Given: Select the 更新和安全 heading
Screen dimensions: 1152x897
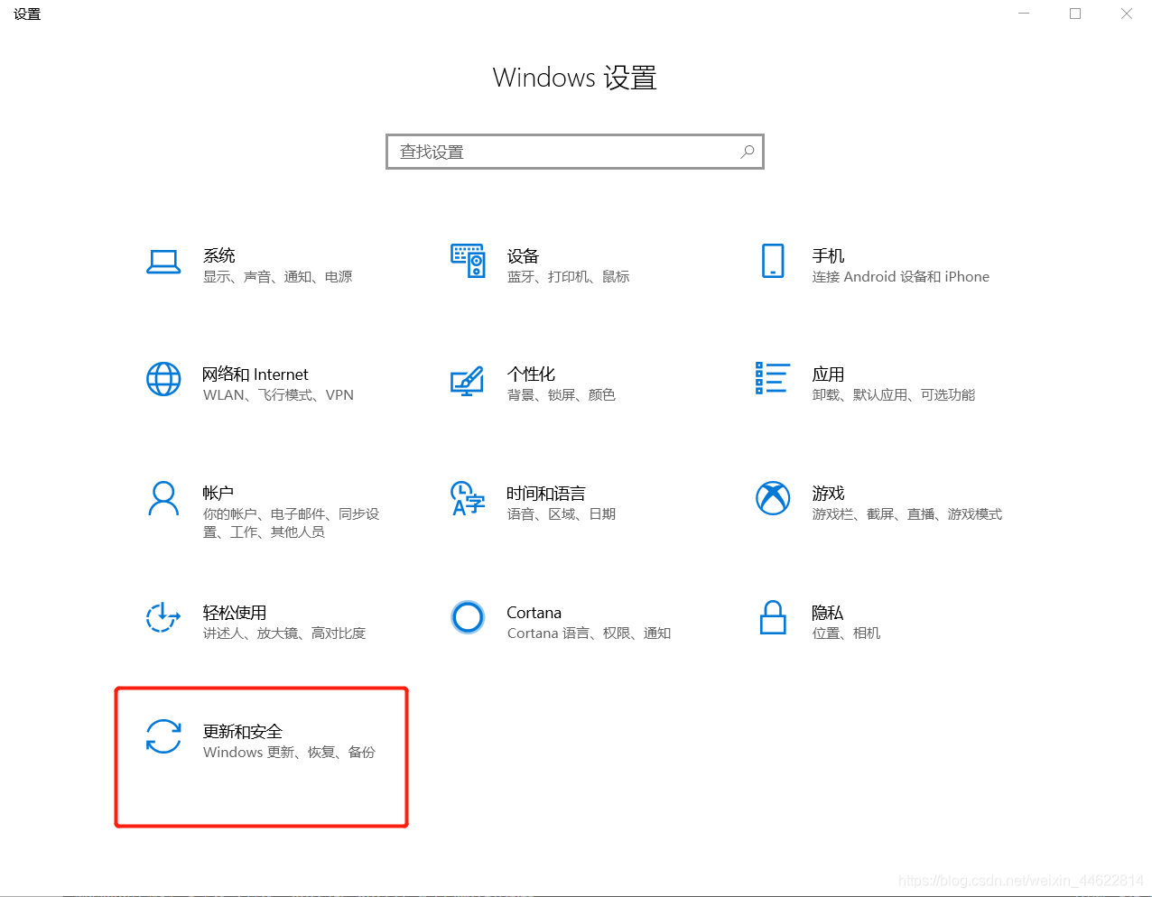Looking at the screenshot, I should click(x=243, y=731).
